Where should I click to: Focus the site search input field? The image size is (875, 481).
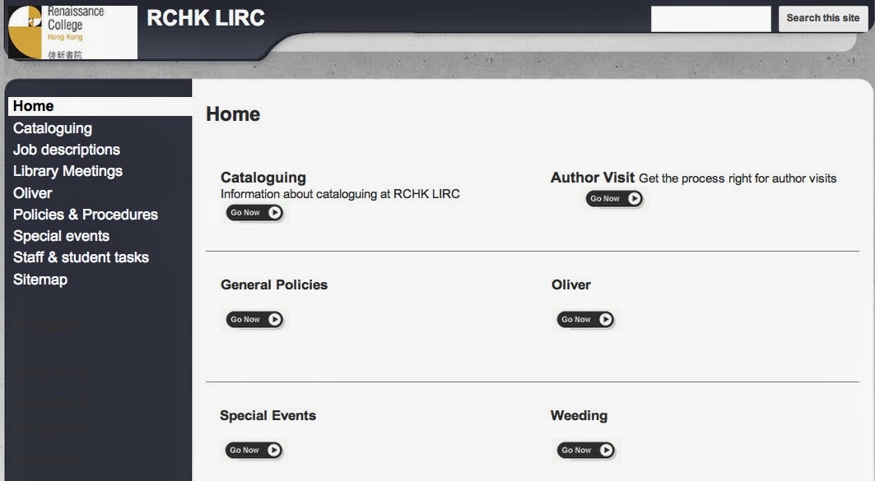[711, 19]
